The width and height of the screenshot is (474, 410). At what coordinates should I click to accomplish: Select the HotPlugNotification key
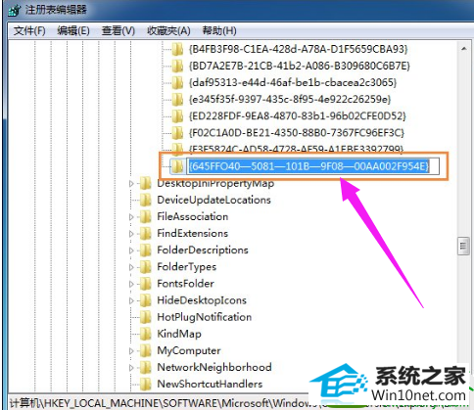[205, 317]
